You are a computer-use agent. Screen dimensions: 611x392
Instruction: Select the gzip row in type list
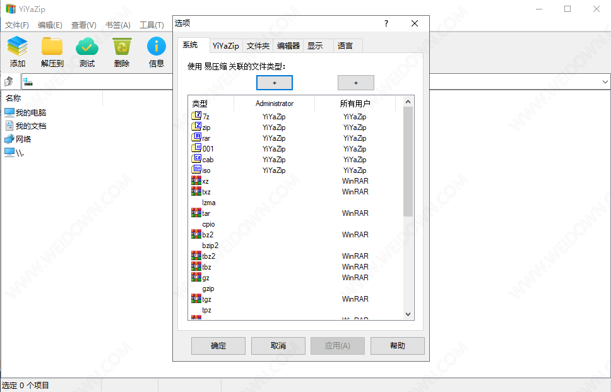295,288
